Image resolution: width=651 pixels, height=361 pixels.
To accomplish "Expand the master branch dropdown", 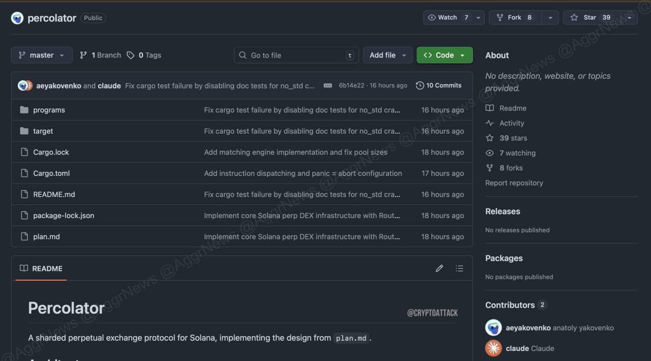I will 42,55.
